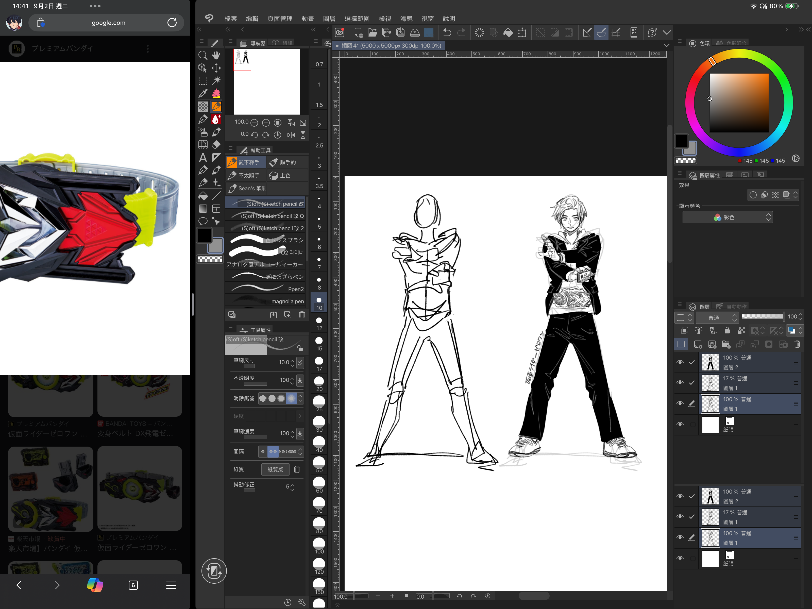Hide top 圖層 2 layer visibility

(680, 362)
